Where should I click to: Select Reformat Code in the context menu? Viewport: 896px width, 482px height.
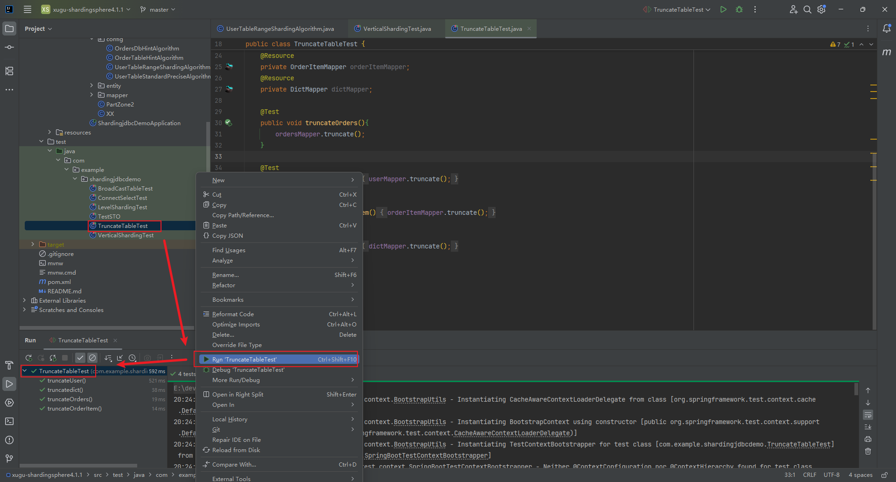(x=233, y=314)
